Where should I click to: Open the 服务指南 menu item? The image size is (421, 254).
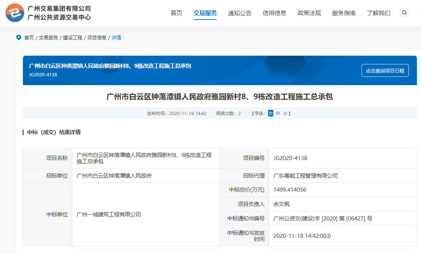click(344, 13)
